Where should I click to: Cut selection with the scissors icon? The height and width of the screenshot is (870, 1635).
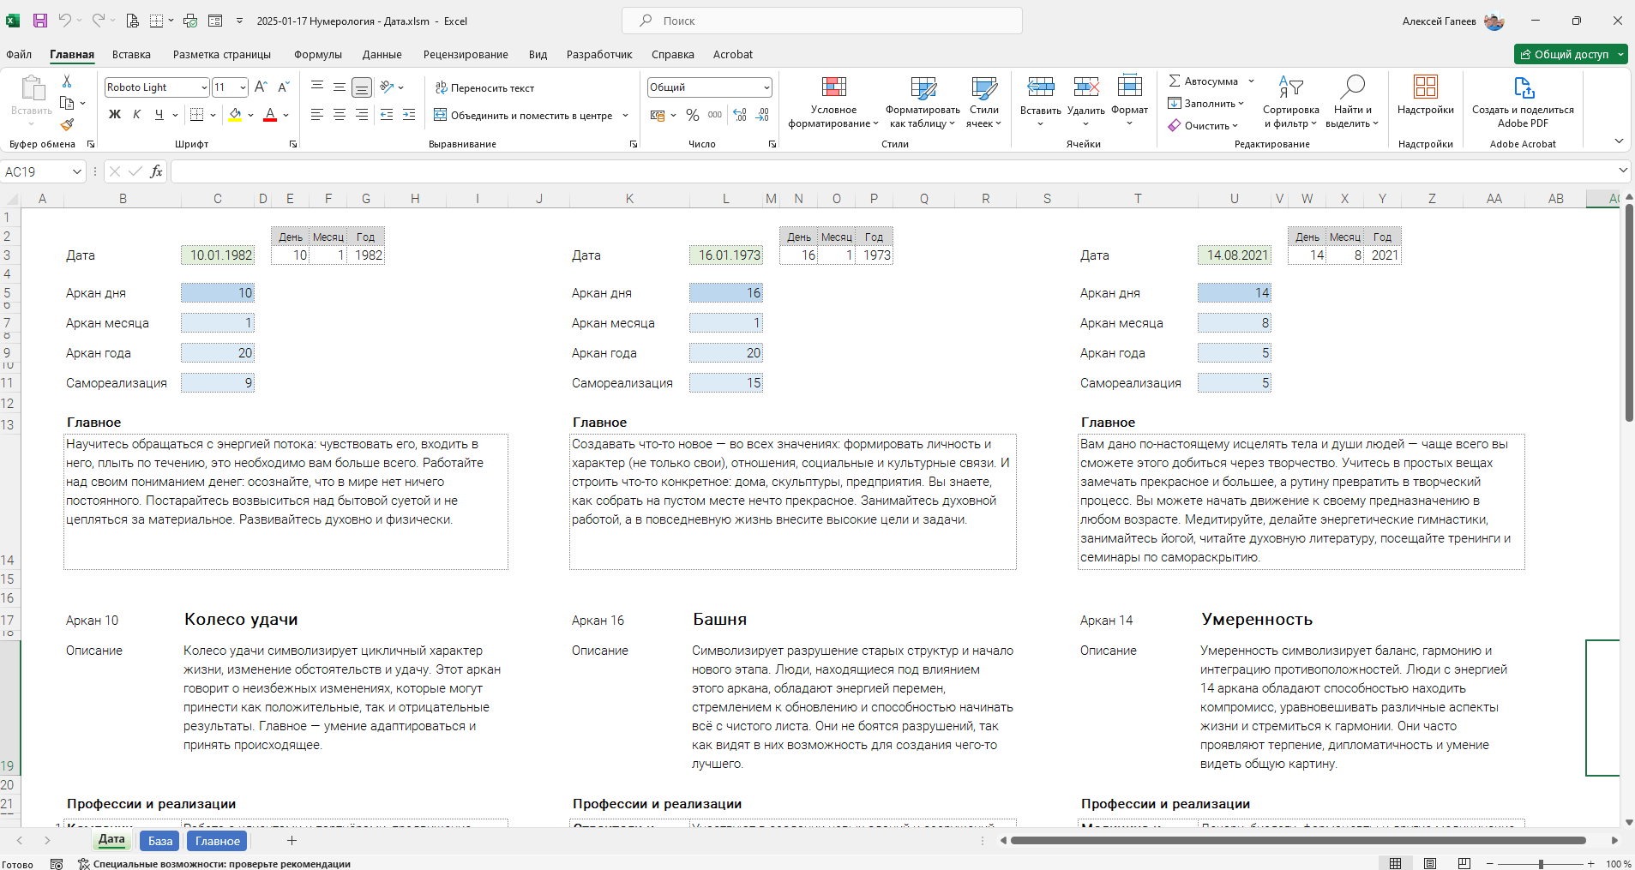tap(67, 81)
